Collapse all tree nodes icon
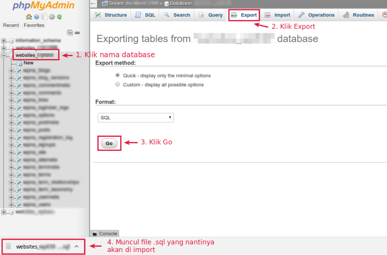Image resolution: width=387 pixels, height=255 pixels. 70,33
